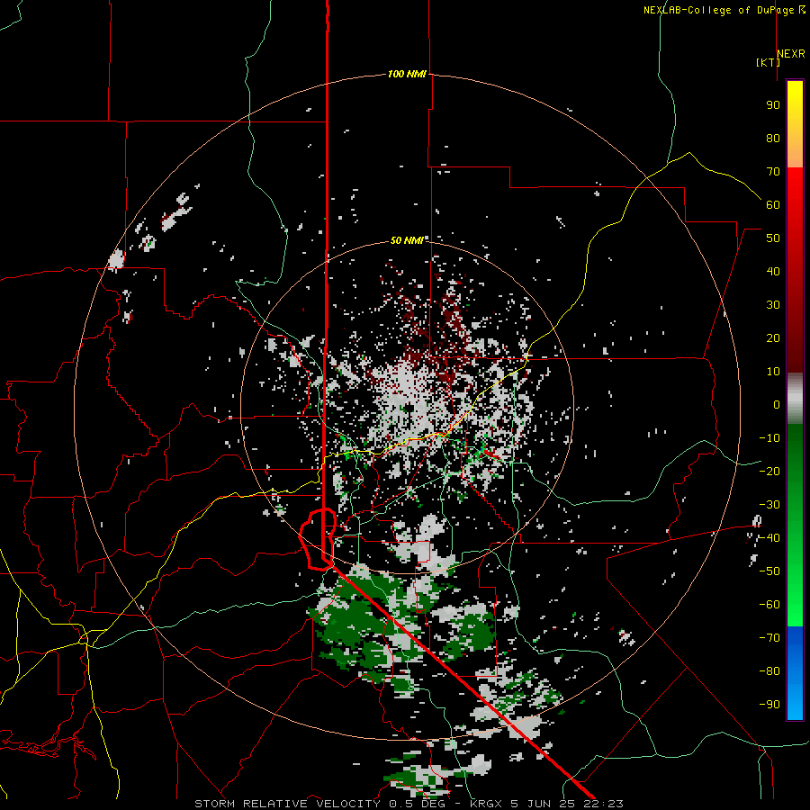Click the bold red warning polygon outline
The width and height of the screenshot is (810, 810).
(x=319, y=538)
